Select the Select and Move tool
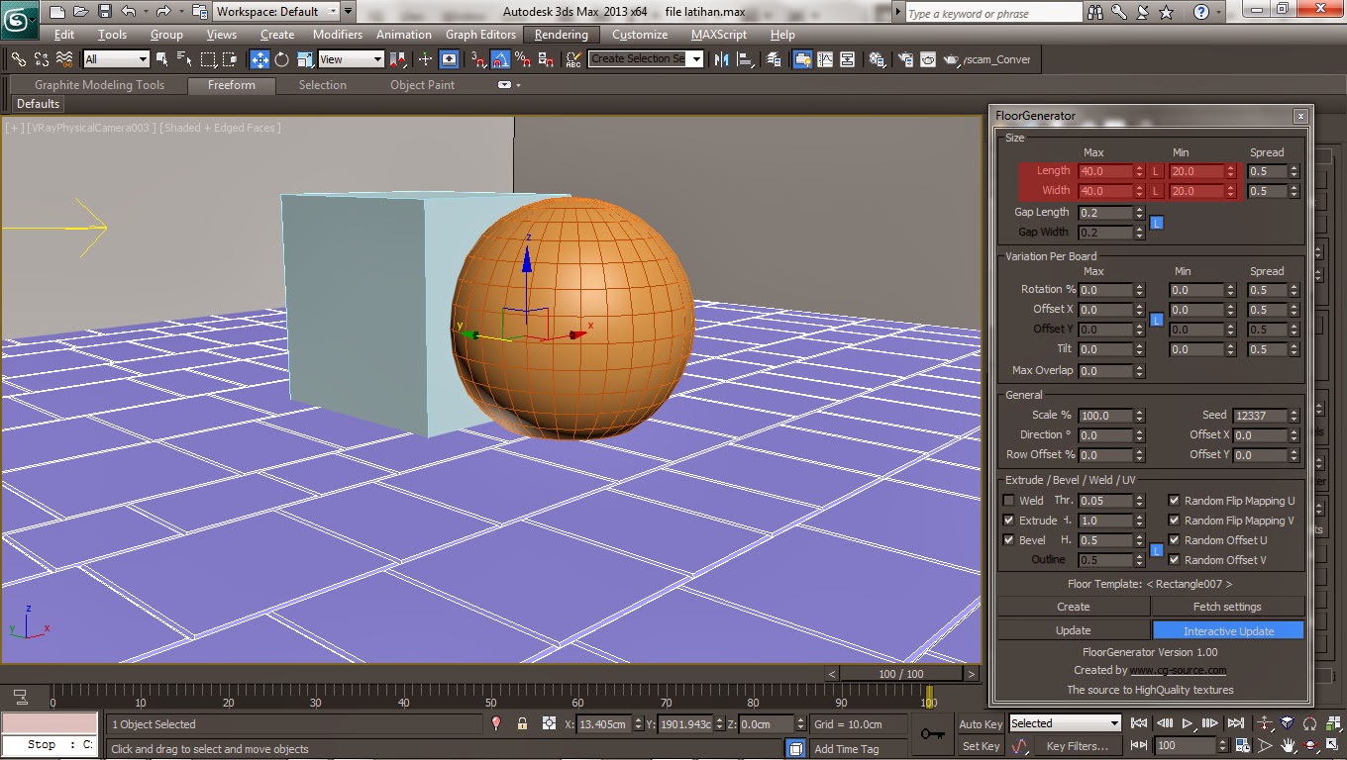The width and height of the screenshot is (1347, 760). [x=259, y=59]
